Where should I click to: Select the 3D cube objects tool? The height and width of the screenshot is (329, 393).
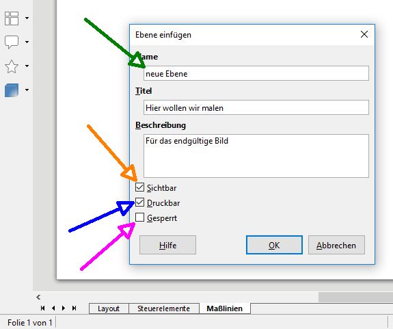(x=12, y=90)
